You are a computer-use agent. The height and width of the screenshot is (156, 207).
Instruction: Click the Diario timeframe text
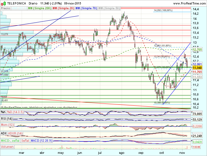click(33, 4)
